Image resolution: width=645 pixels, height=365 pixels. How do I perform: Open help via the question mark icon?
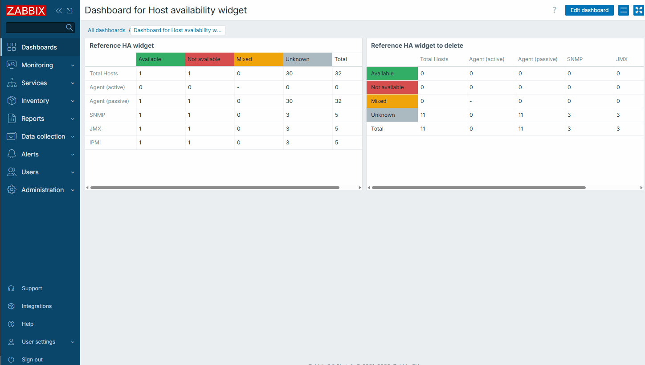554,10
